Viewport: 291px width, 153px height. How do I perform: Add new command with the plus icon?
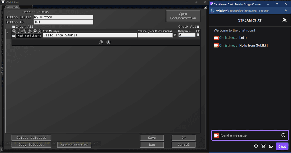(108, 42)
